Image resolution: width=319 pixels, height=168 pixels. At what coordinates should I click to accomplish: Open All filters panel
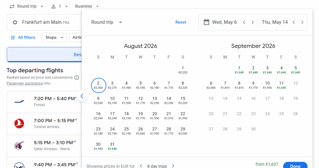(x=23, y=37)
